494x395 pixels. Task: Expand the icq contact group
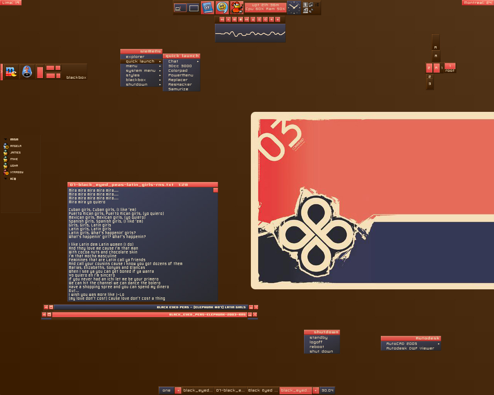click(x=5, y=179)
